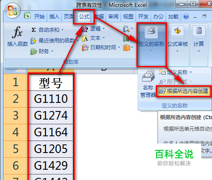Click the 财务 functions book icon
Image resolution: width=212 pixels, height=180 pixels.
coord(33,51)
